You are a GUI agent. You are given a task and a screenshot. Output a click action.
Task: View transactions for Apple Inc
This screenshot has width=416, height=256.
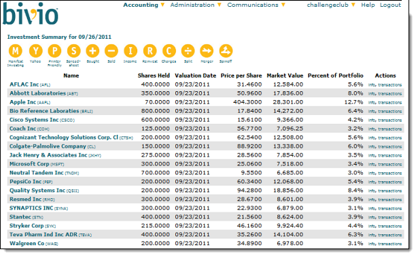[x=390, y=102]
